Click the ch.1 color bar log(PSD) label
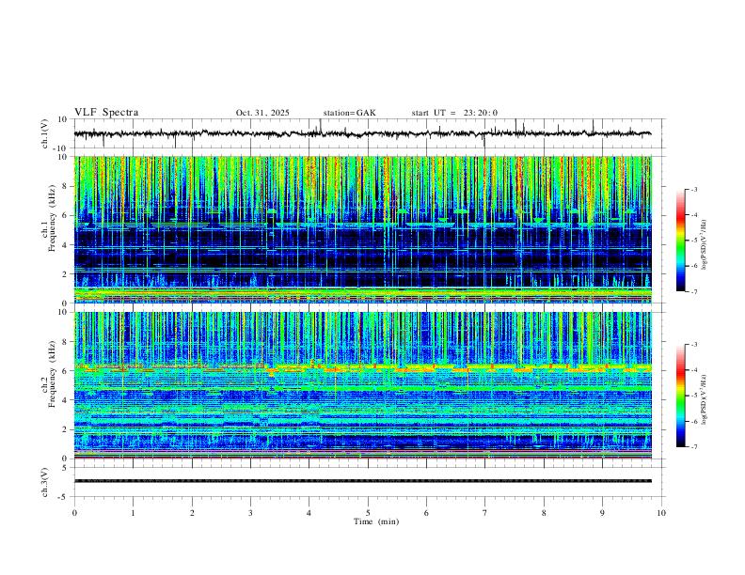This screenshot has height=575, width=745. tap(705, 244)
